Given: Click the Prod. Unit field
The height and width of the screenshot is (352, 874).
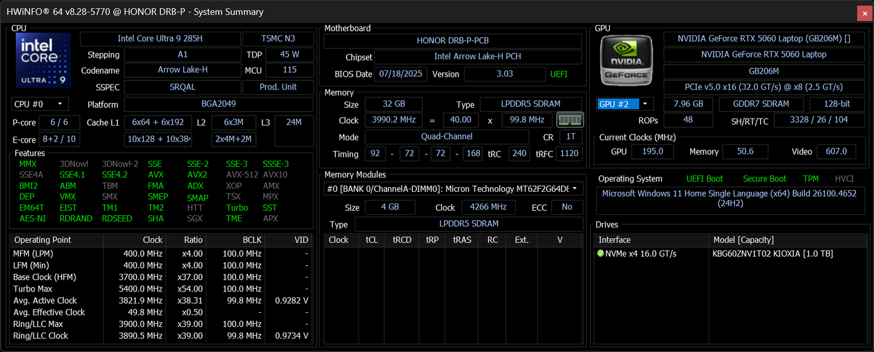Looking at the screenshot, I should 278,87.
